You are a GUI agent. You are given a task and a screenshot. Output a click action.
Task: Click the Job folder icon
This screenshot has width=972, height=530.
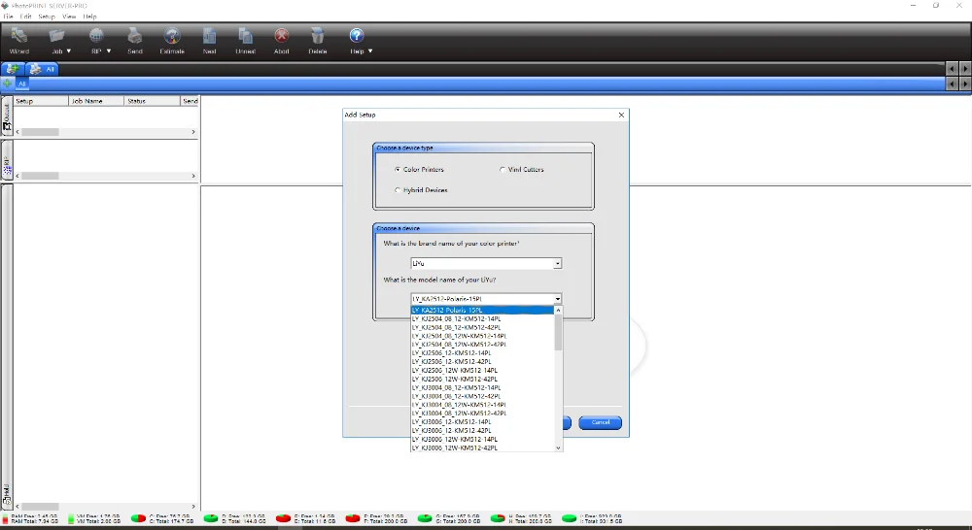point(57,36)
